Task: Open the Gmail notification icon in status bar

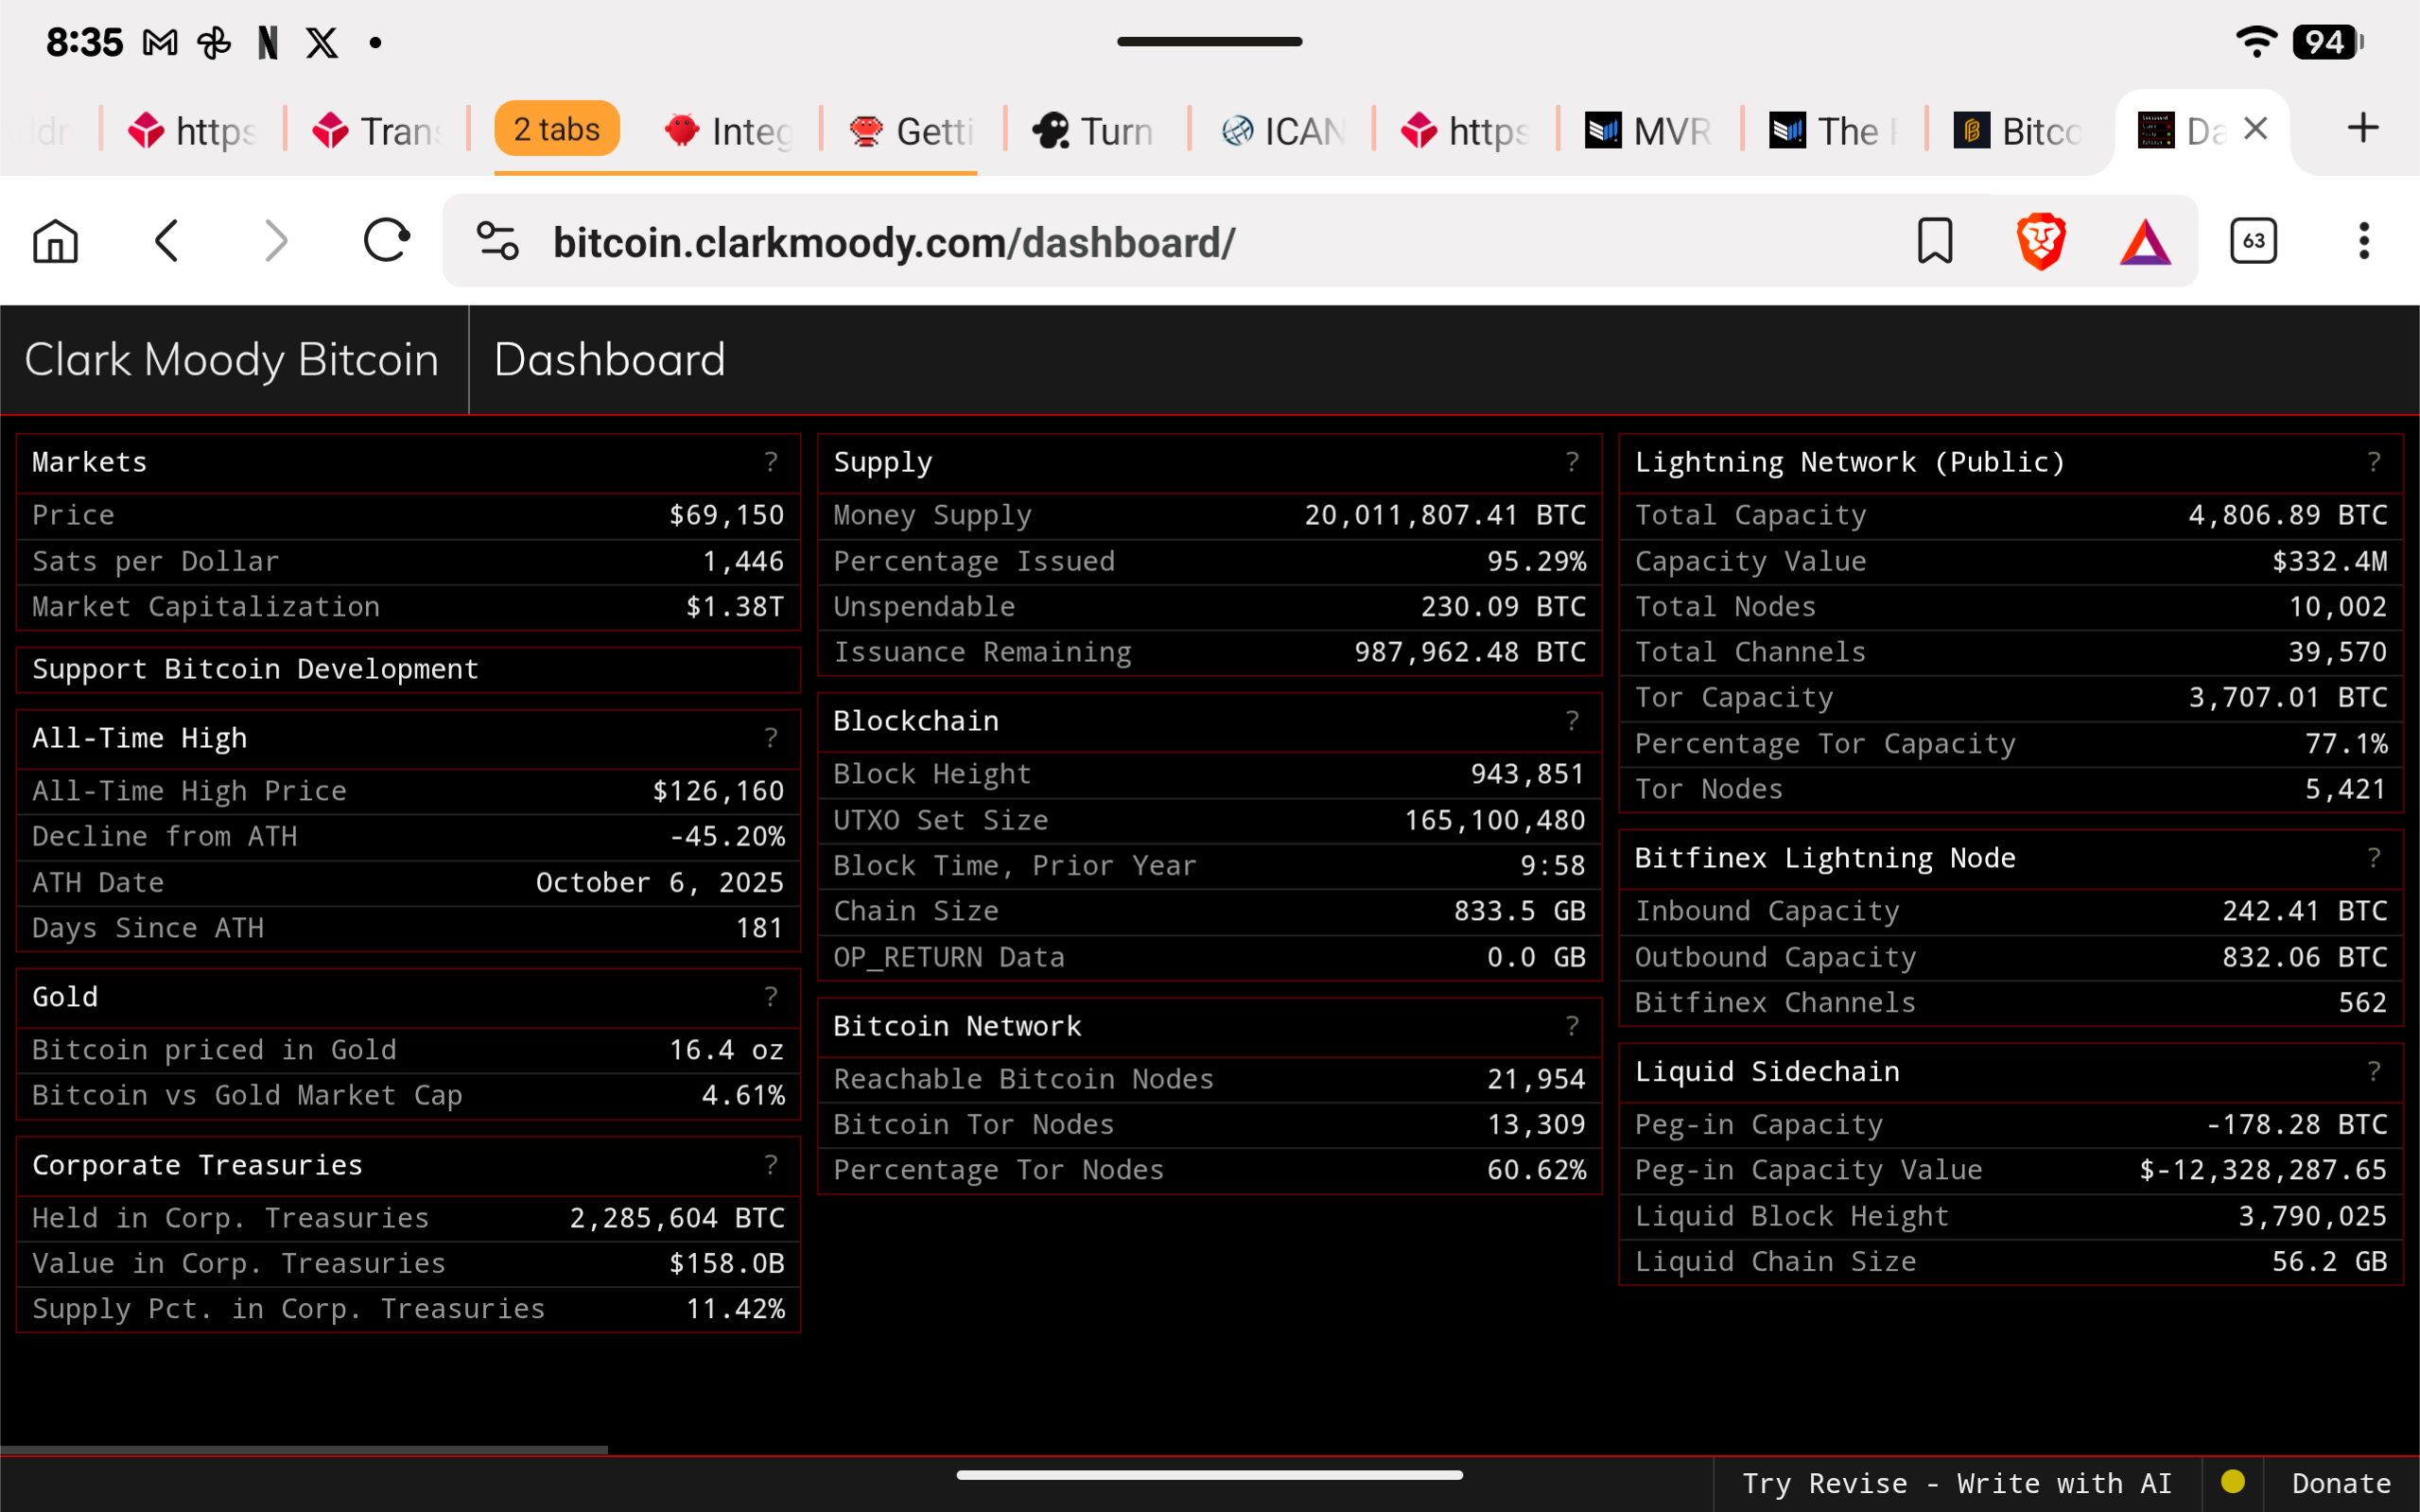Action: (x=160, y=43)
